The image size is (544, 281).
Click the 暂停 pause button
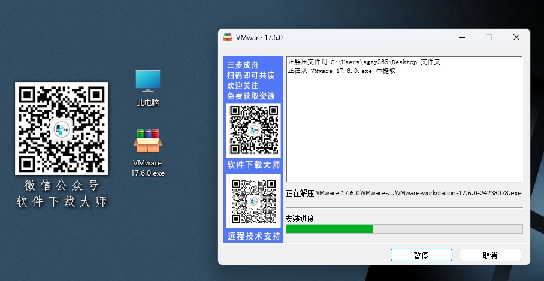[x=421, y=255]
